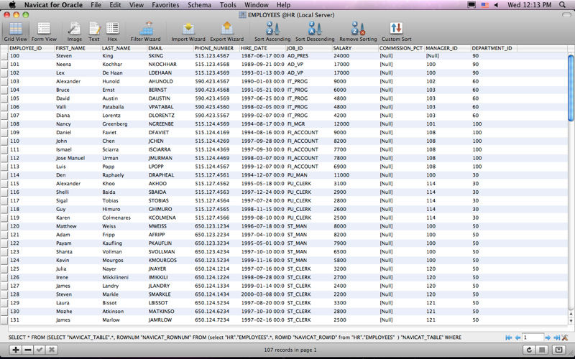The image size is (575, 359).
Task: Launch the Filter Wizard
Action: [146, 32]
